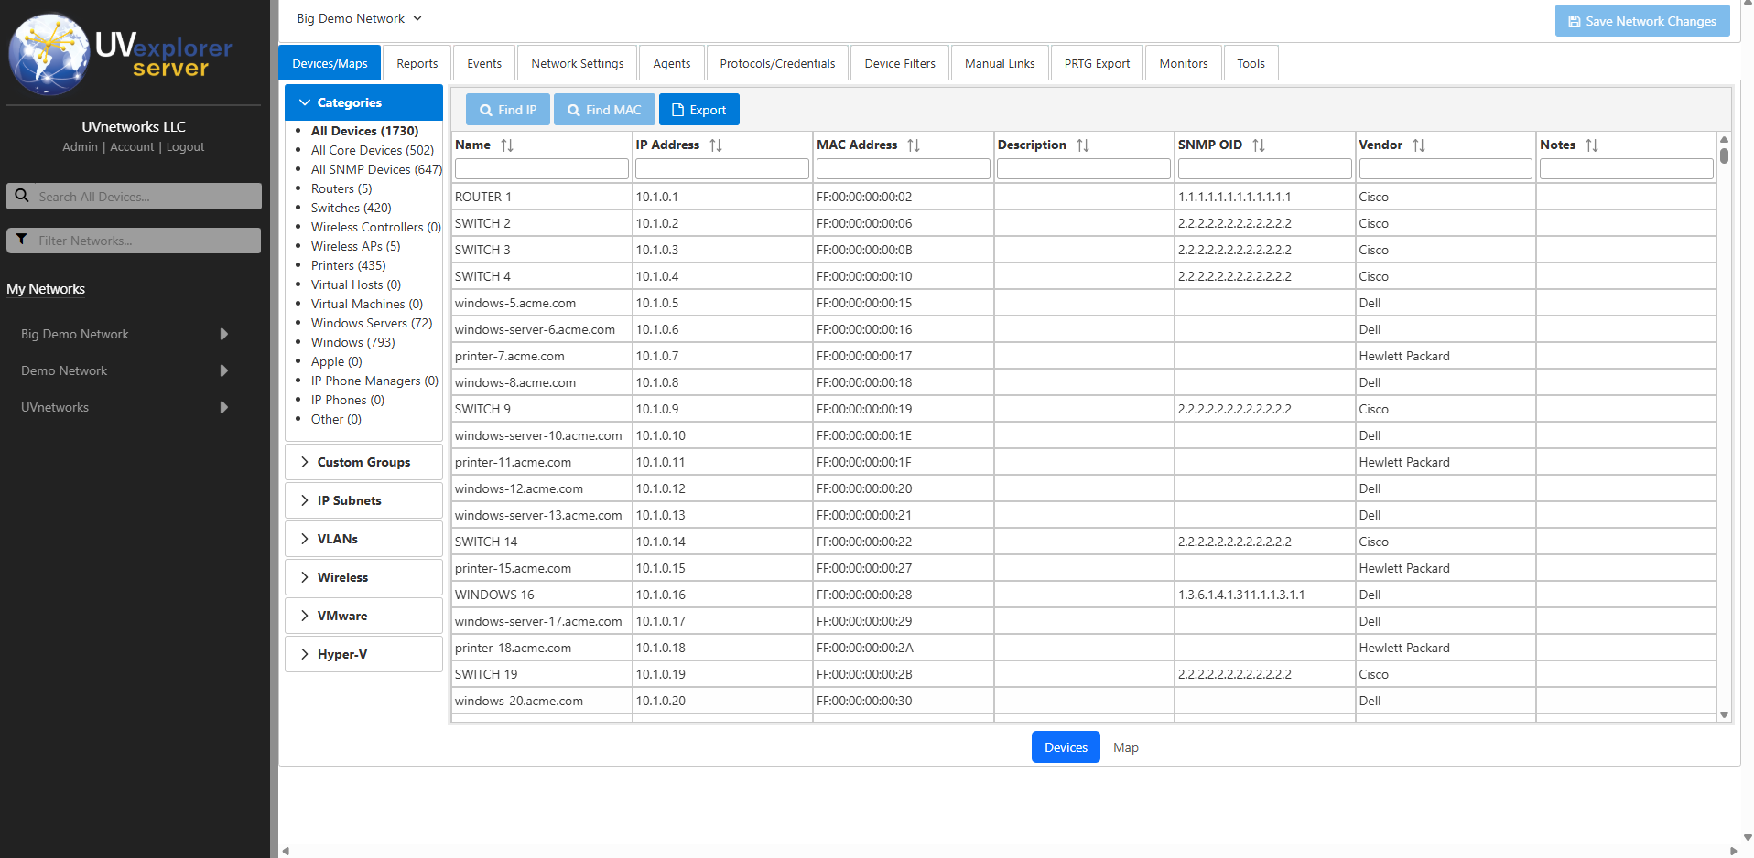Screen dimensions: 1754x858
Task: Click the search magnifier icon in sidebar
Action: pyautogui.click(x=22, y=196)
